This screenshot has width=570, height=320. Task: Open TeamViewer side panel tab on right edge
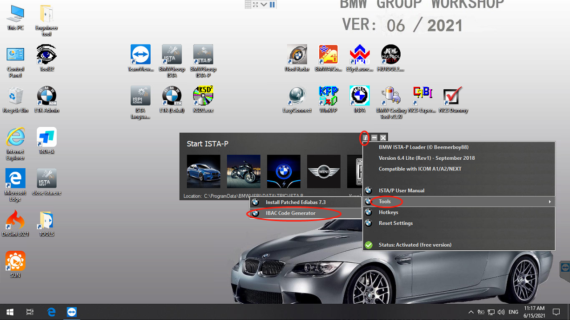565,268
